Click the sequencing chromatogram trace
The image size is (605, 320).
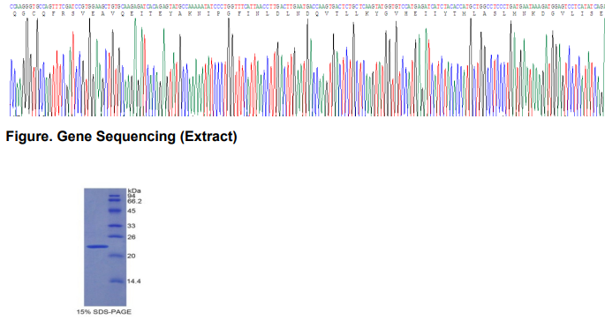(307, 67)
